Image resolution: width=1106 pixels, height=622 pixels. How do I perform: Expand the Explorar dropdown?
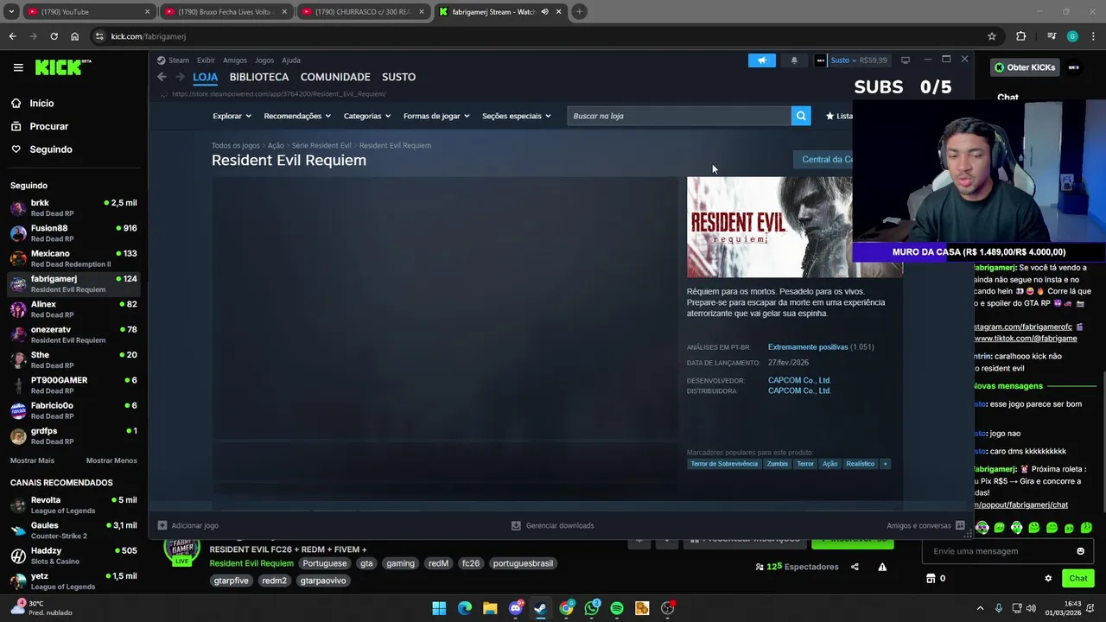click(232, 116)
